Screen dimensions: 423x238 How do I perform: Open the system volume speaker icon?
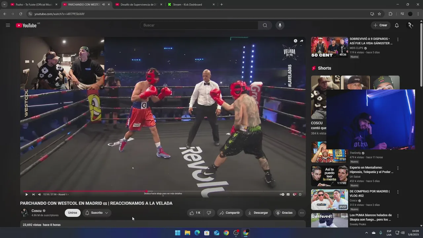coord(403,233)
